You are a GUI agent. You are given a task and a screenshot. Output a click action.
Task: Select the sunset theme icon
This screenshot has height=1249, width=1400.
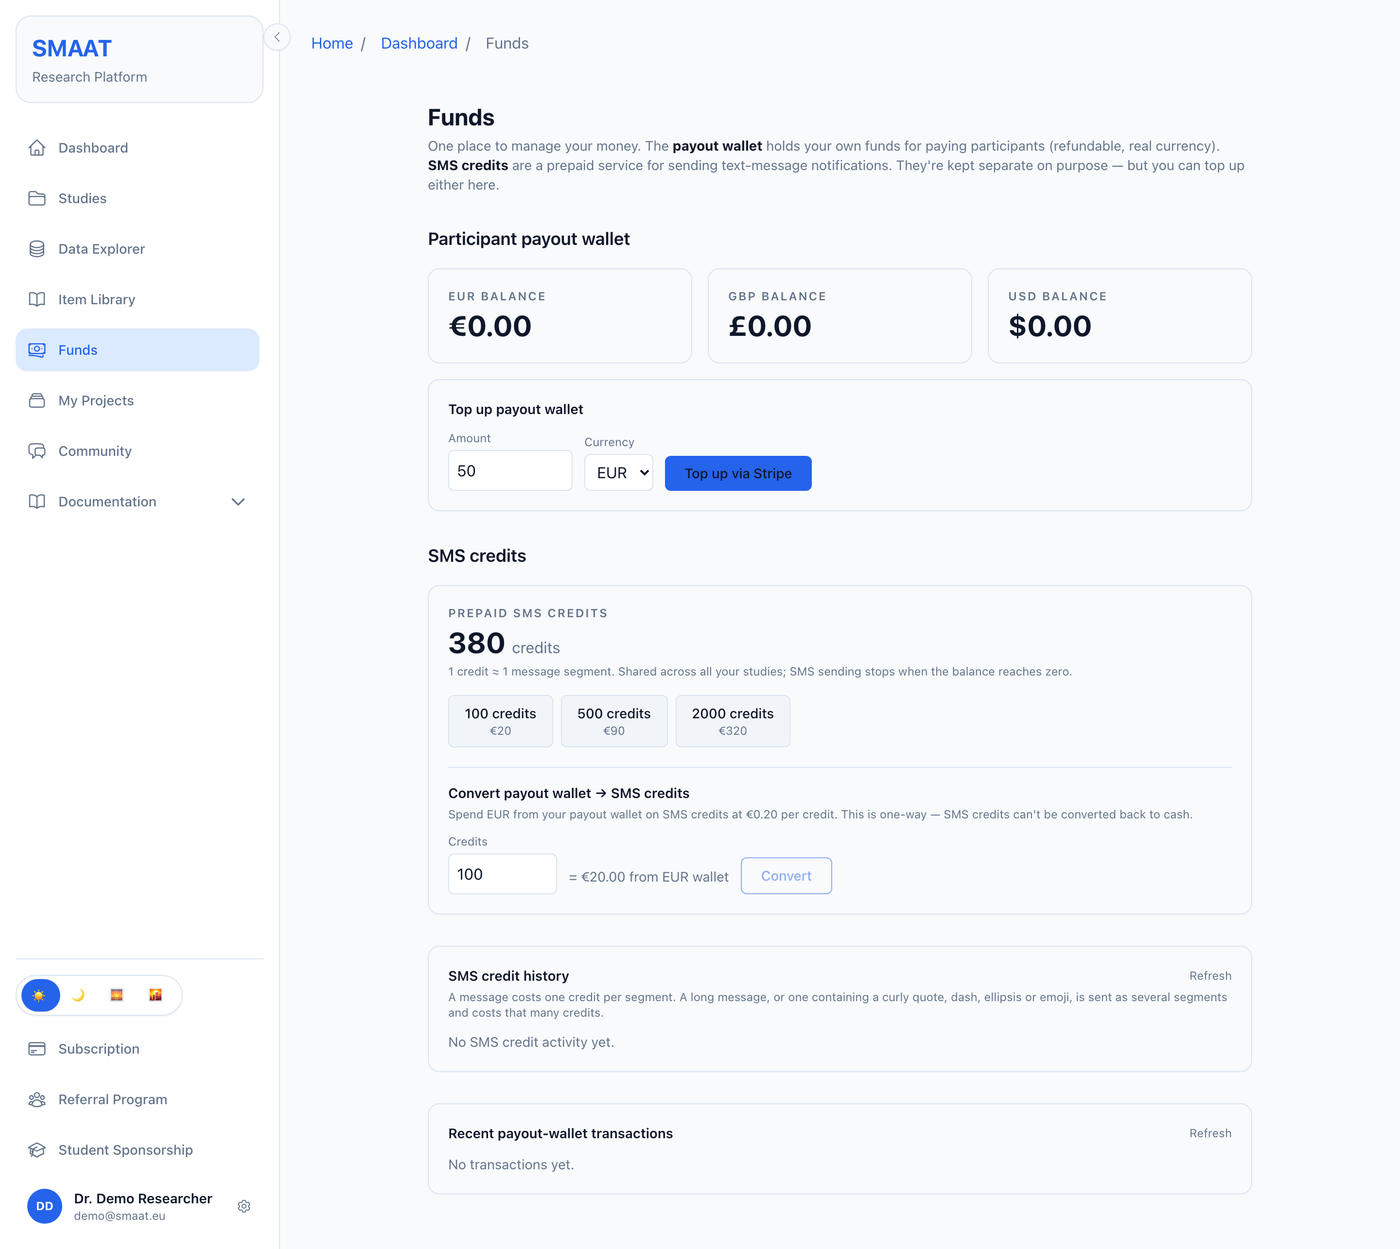(x=117, y=995)
